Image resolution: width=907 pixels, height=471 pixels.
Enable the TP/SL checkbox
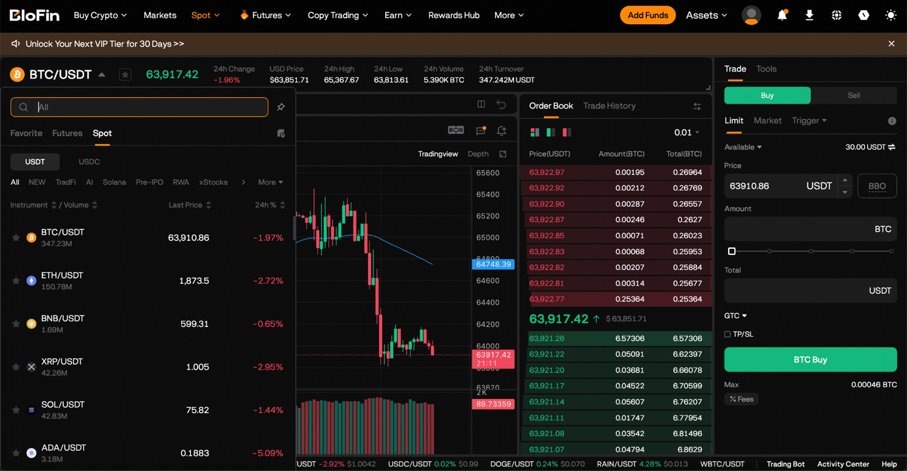[727, 334]
